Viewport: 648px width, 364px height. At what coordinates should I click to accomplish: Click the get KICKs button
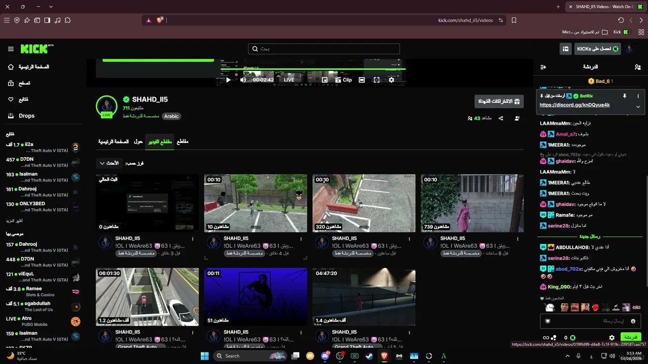click(x=598, y=49)
